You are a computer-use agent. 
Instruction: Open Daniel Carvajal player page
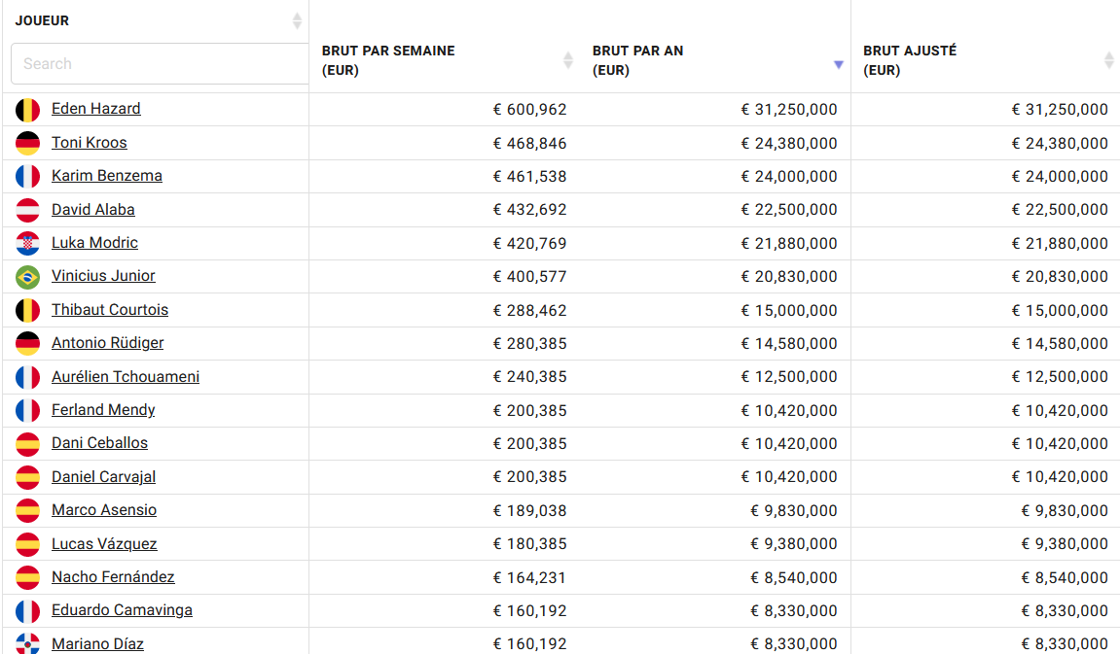(103, 477)
